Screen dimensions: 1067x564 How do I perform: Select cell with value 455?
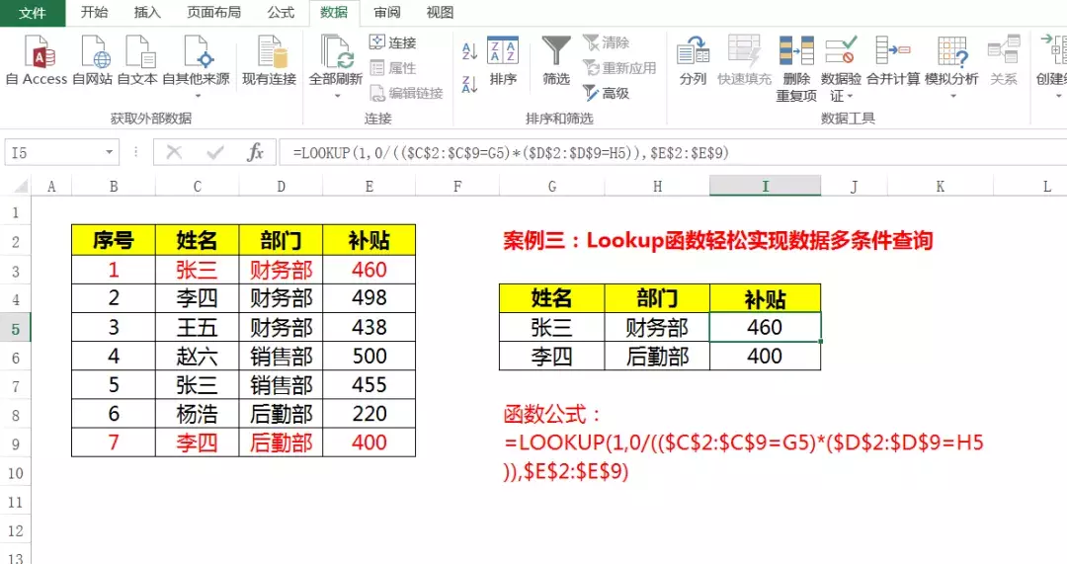click(x=369, y=385)
